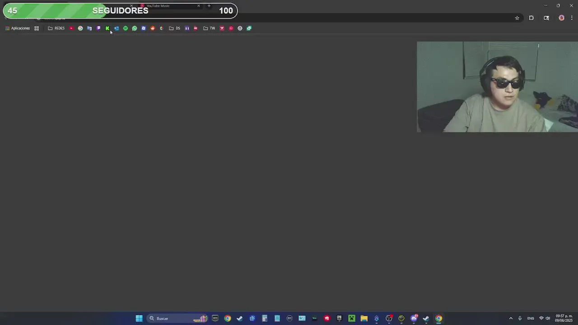Open the YouTube bookmark

click(71, 28)
